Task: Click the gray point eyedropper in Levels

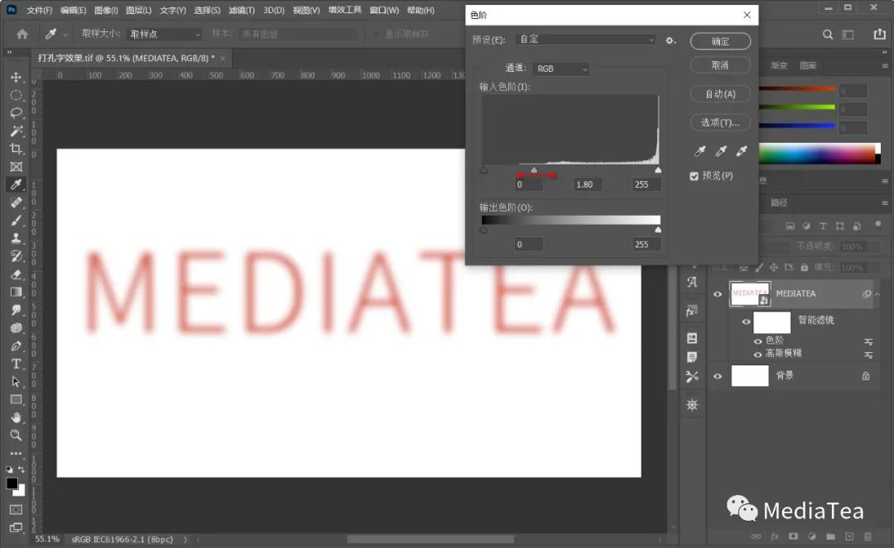Action: 721,150
